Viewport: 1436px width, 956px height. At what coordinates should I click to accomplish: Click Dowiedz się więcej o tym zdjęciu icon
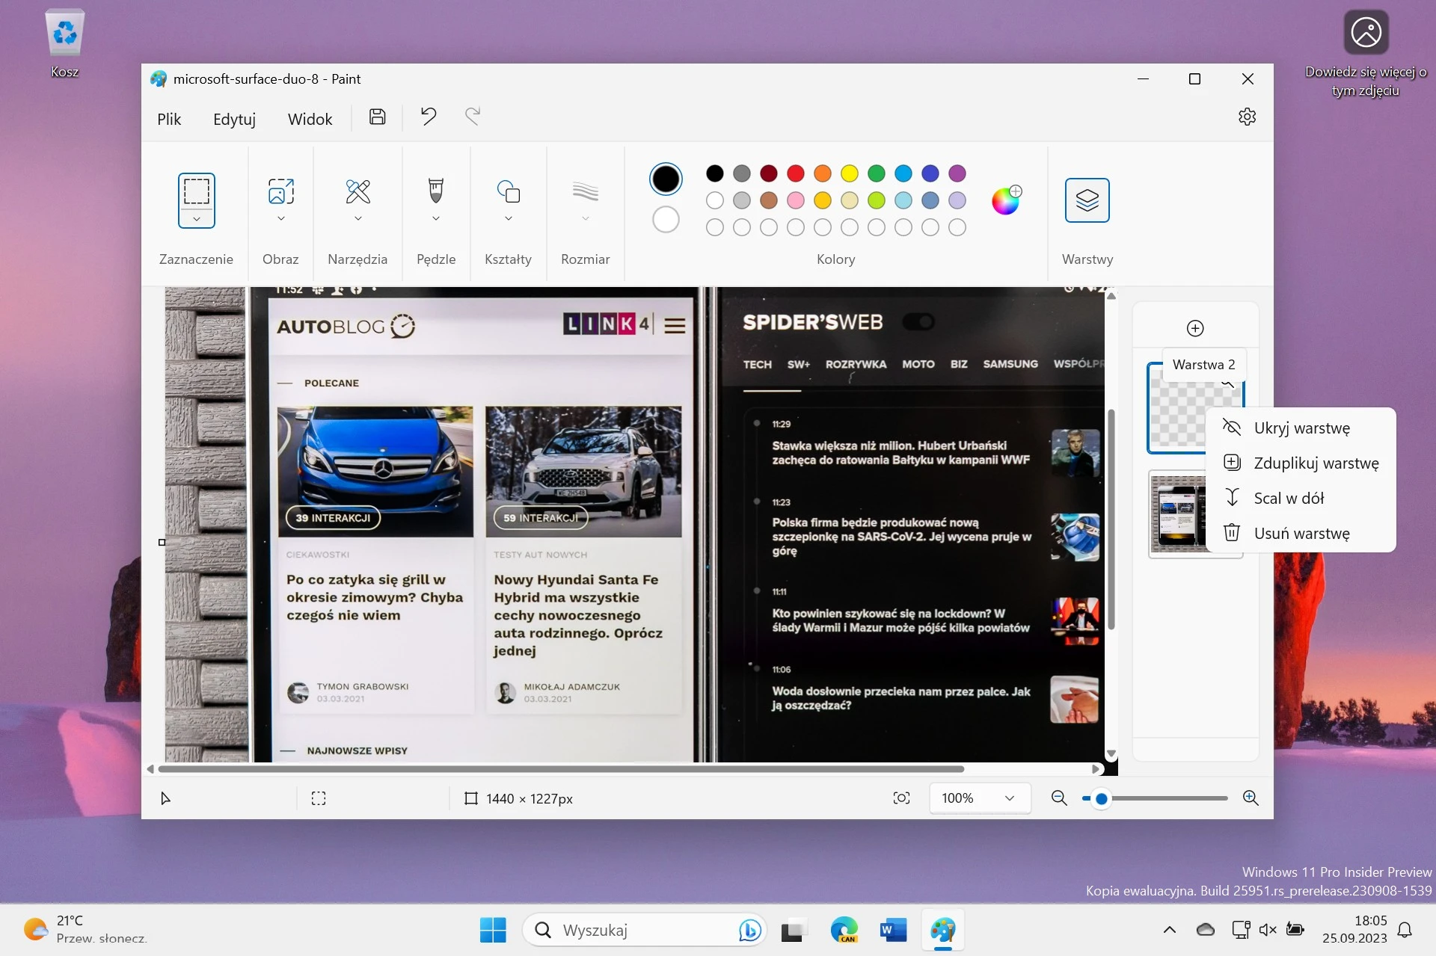pos(1366,33)
